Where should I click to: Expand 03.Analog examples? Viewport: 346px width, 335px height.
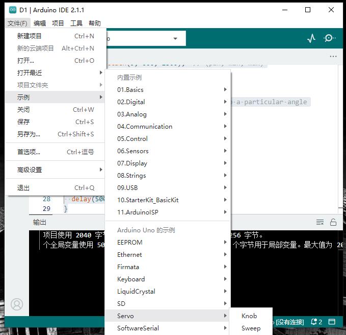[168, 114]
